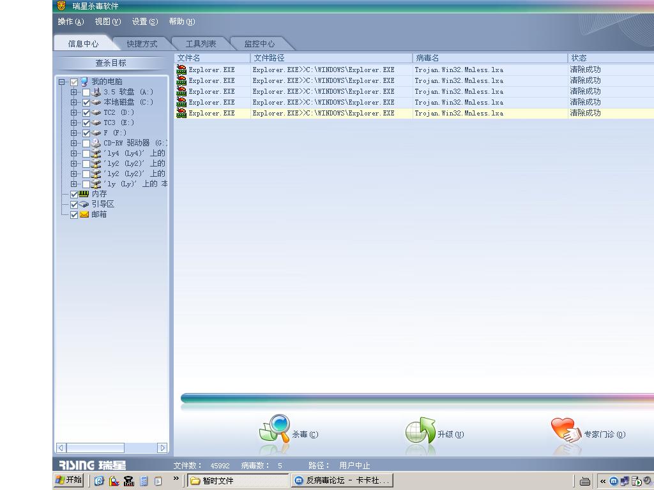Image resolution: width=654 pixels, height=490 pixels.
Task: Click the network drive icon for 'ly4 (Ly4)'
Action: pyautogui.click(x=96, y=153)
